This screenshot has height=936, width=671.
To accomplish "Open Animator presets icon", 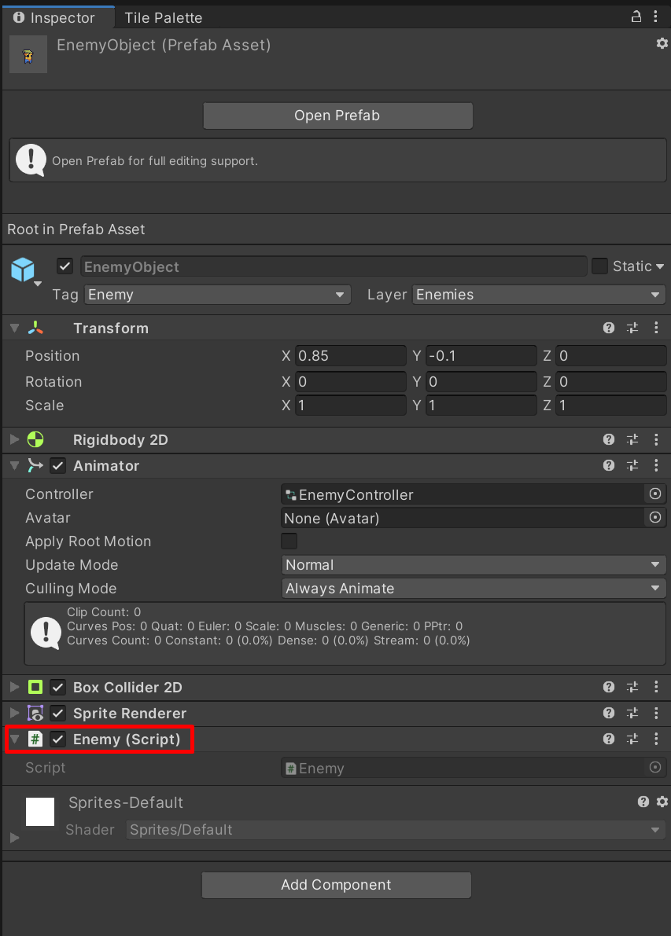I will click(x=632, y=465).
